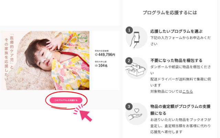Select the 不要になった物品を梱包する step title
The height and width of the screenshot is (138, 220).
176,61
